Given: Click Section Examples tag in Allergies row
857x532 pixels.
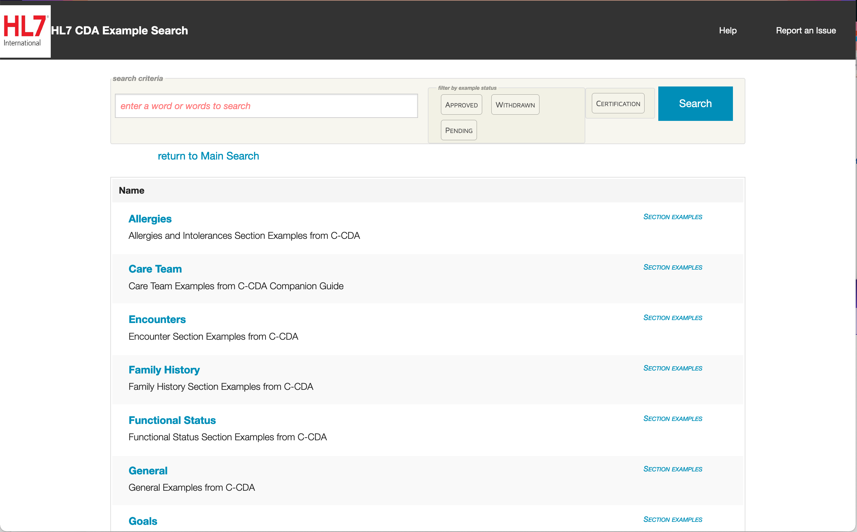Looking at the screenshot, I should (672, 217).
